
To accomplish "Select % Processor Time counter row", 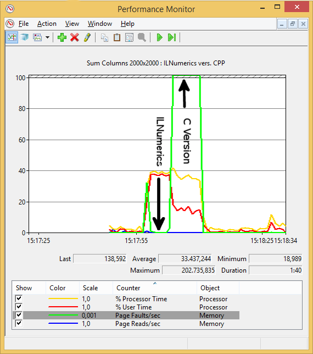I will tap(126, 298).
